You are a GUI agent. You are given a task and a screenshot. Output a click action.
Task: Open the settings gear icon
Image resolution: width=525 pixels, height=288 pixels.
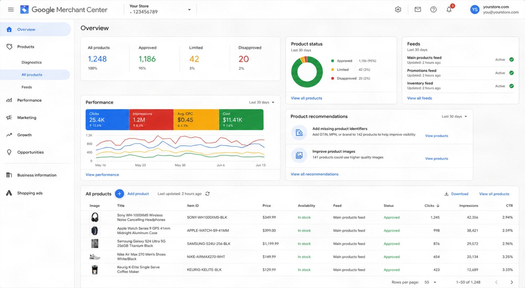pyautogui.click(x=398, y=10)
